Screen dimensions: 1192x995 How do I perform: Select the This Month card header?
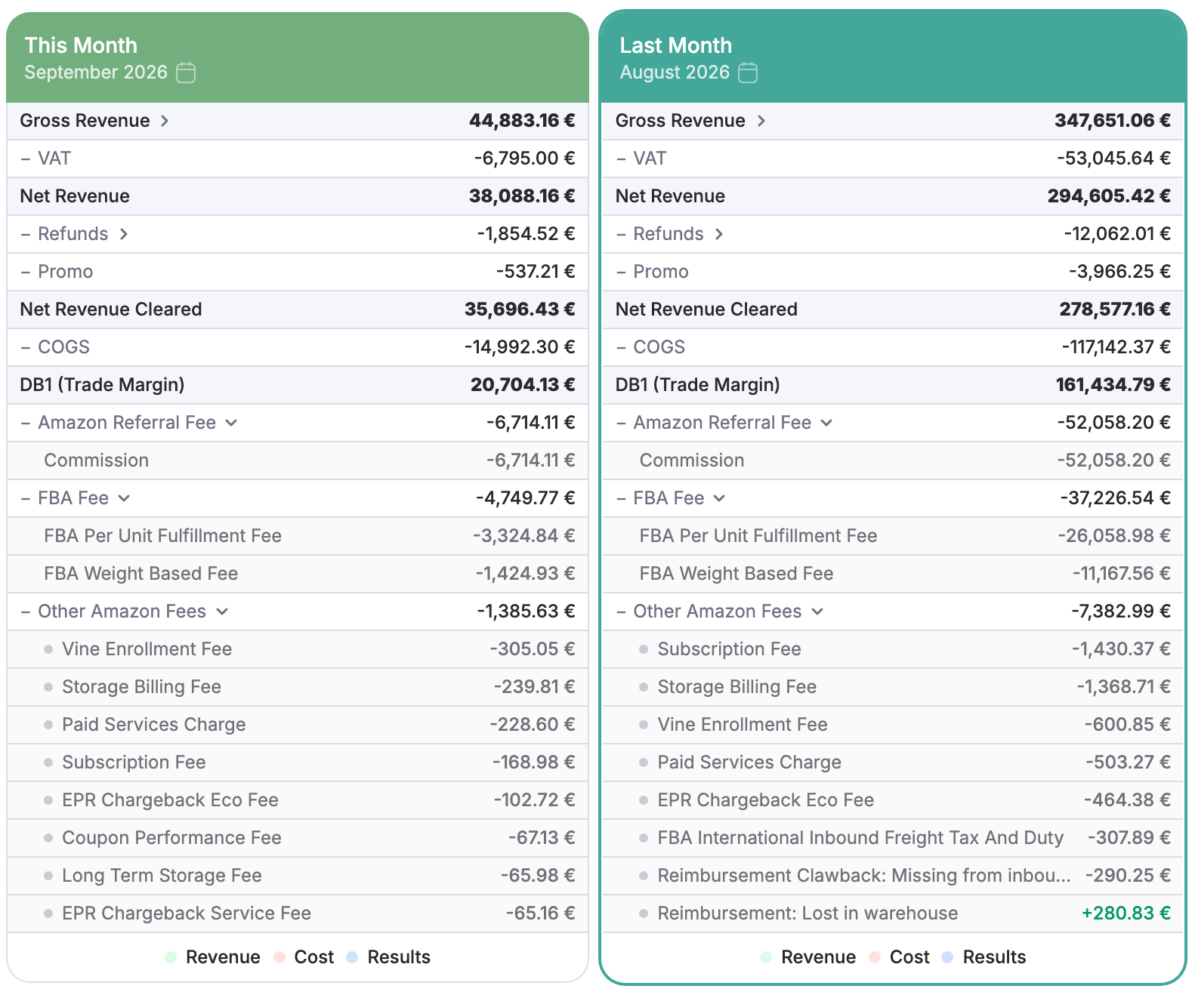tap(298, 57)
